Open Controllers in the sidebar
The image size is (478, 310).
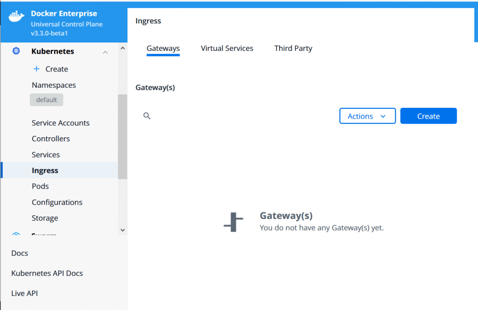tap(50, 139)
